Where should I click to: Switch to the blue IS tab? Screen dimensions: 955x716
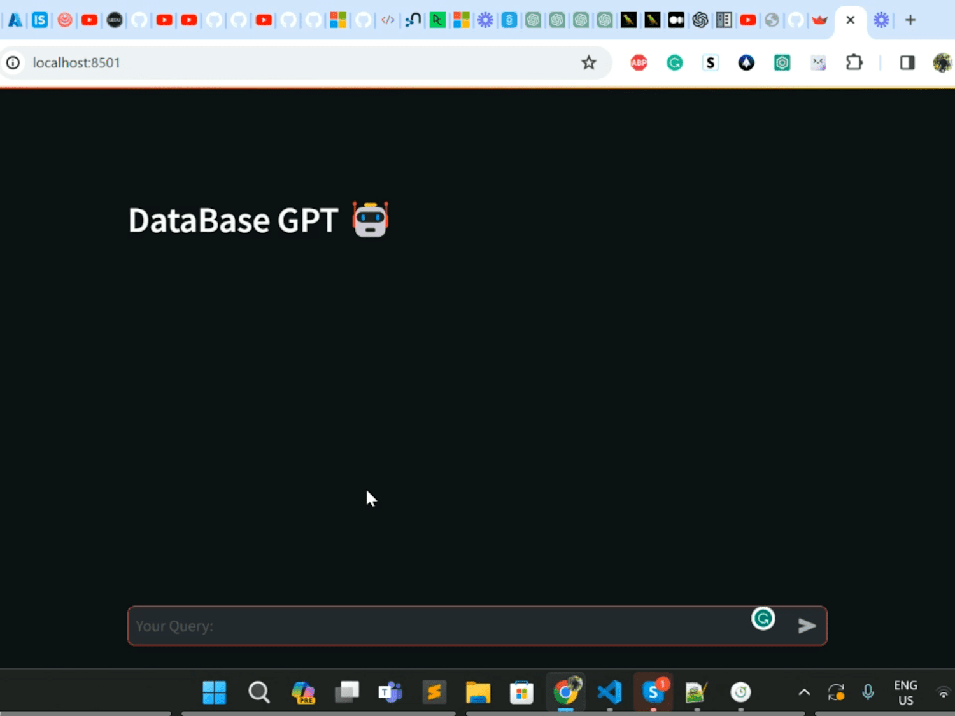click(x=39, y=20)
